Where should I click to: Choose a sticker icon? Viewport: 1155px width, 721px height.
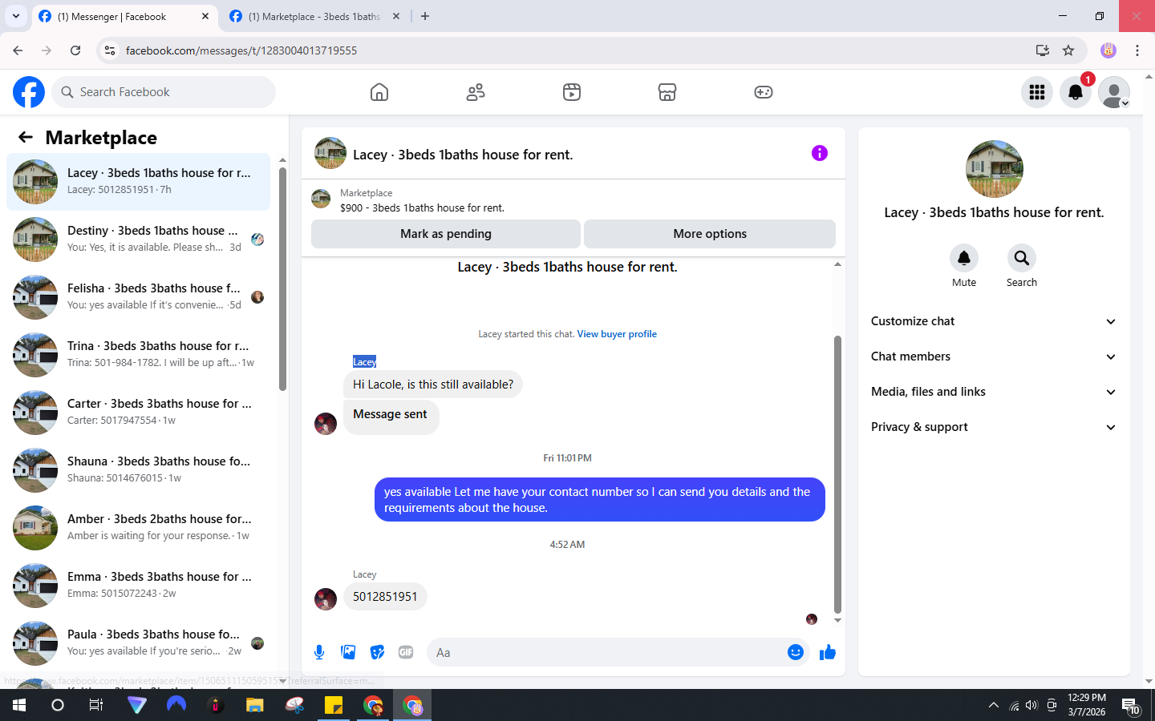(377, 652)
